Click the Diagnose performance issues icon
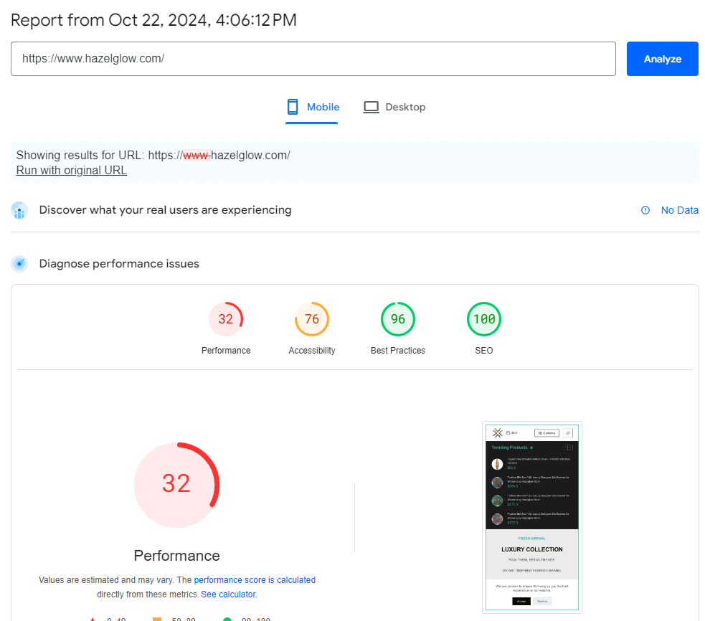This screenshot has width=705, height=621. (x=19, y=264)
